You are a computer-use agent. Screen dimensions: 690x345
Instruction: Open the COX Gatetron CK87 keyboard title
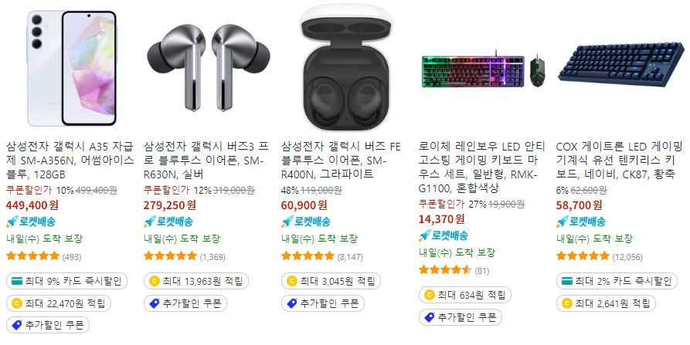pos(619,160)
